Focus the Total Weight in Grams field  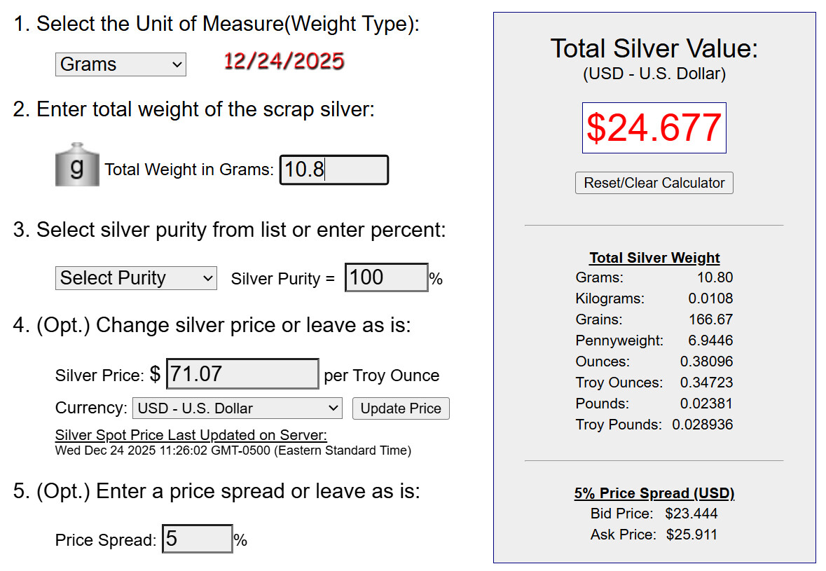point(333,170)
